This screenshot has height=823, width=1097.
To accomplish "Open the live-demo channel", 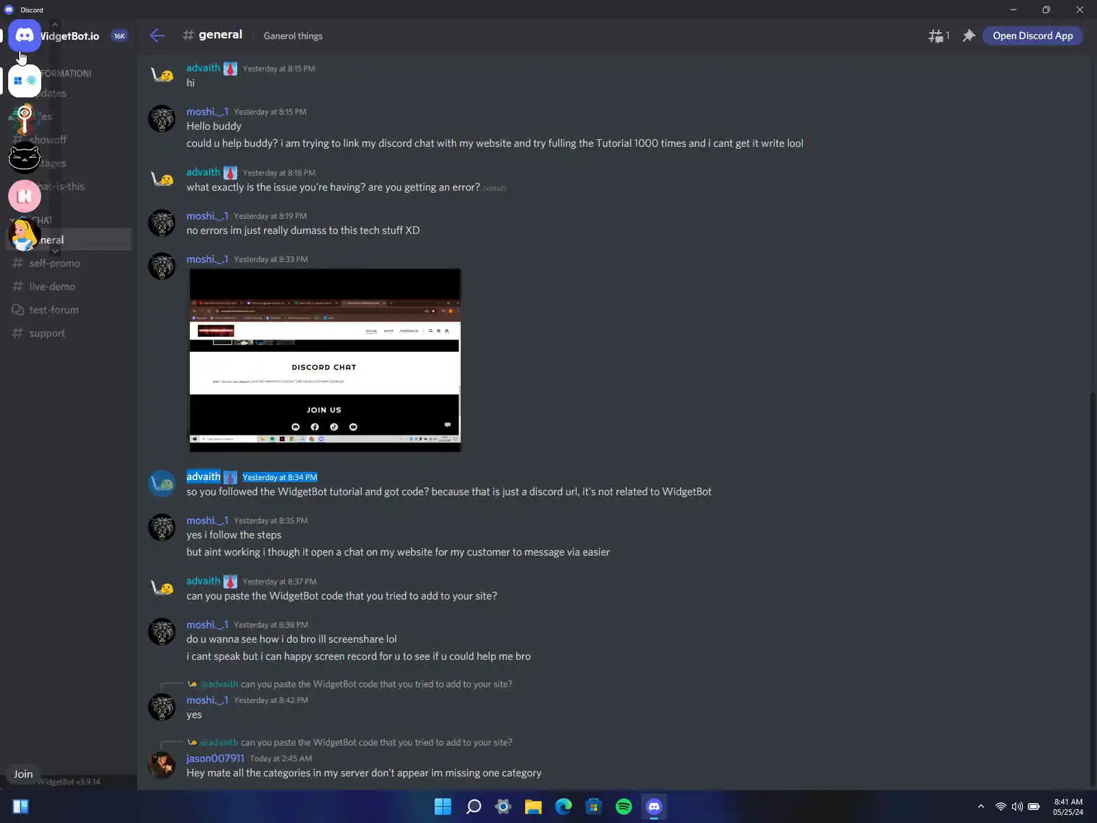I will pos(52,287).
